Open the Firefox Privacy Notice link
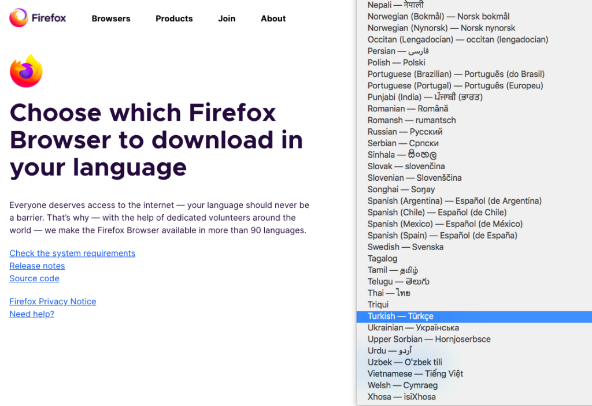Screen dimensions: 592x406 point(53,301)
